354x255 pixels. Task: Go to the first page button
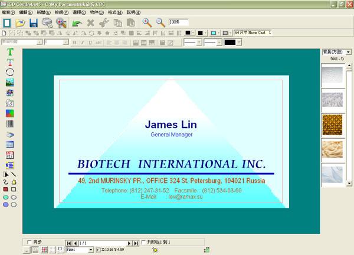pyautogui.click(x=69, y=243)
